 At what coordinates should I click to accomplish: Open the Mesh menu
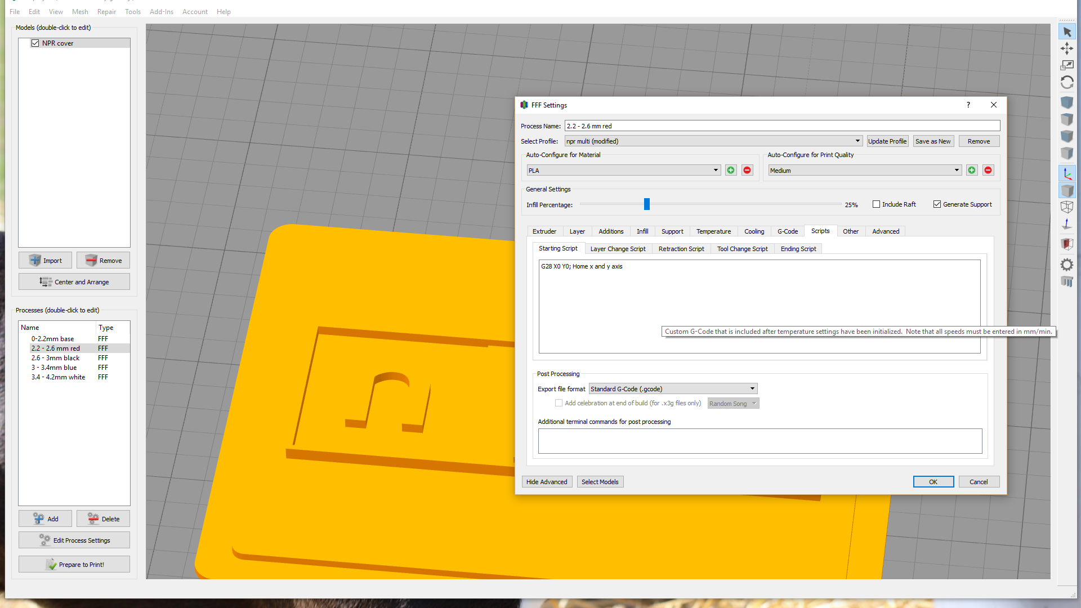(80, 12)
